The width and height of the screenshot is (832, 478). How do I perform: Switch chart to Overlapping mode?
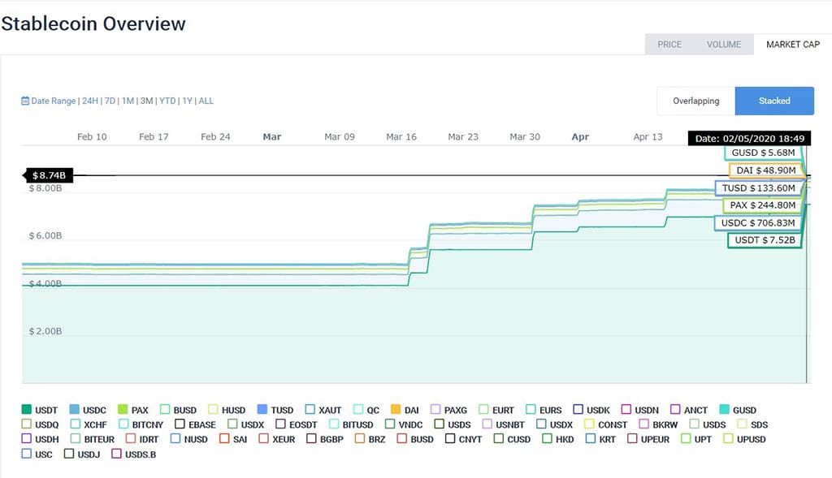(x=695, y=101)
